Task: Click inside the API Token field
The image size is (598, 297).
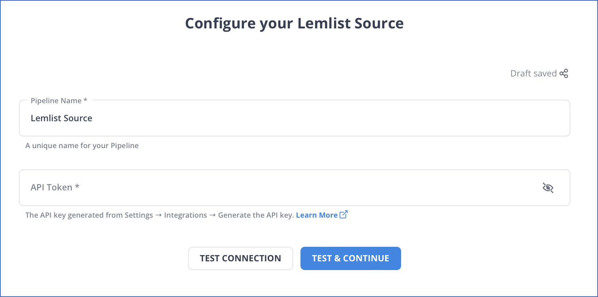Action: [x=255, y=187]
